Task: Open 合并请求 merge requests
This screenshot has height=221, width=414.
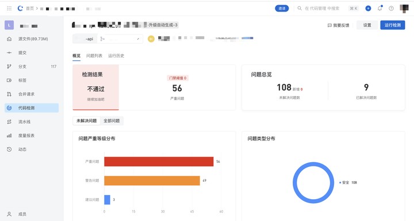Action: 32,94
